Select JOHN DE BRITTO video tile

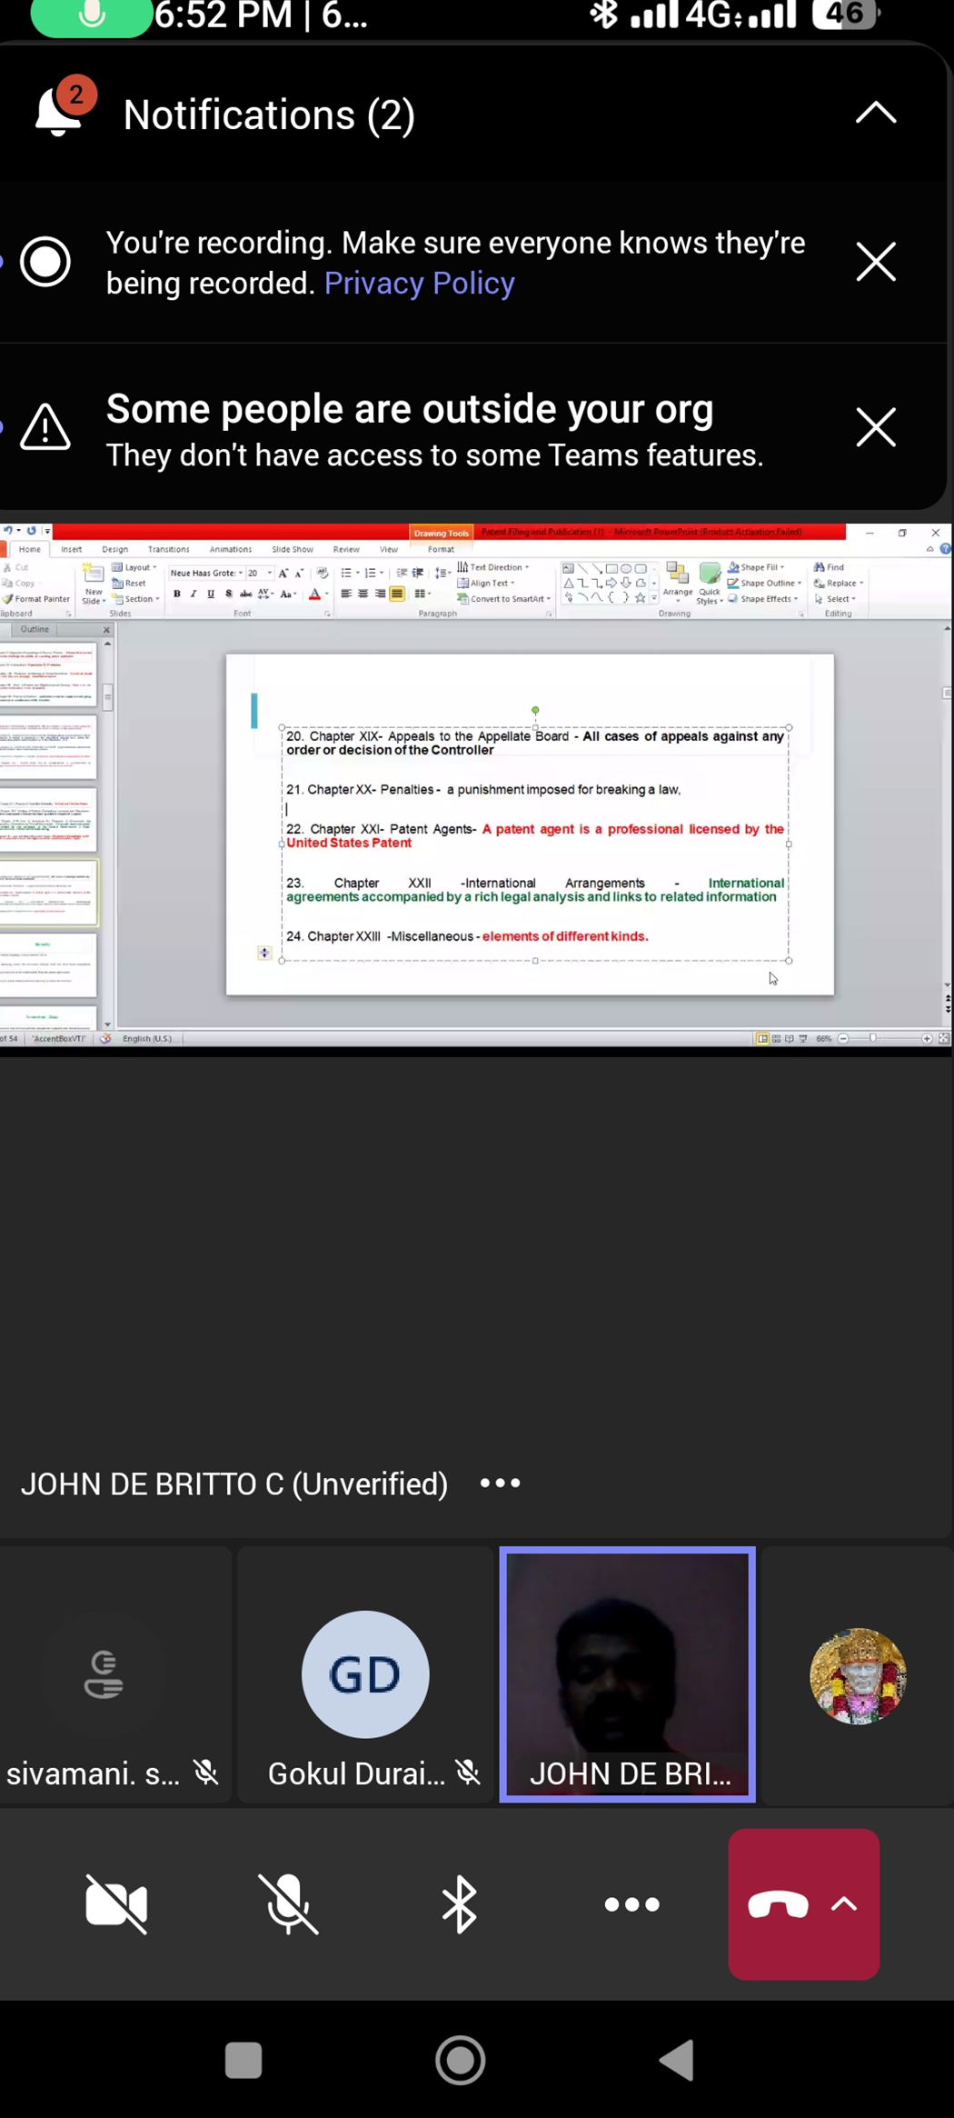pyautogui.click(x=627, y=1673)
